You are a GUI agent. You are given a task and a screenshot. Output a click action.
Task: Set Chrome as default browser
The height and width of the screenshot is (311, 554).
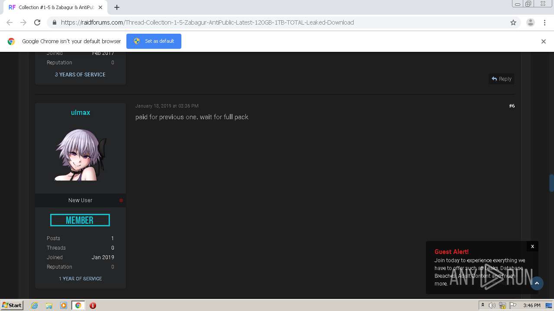154,41
